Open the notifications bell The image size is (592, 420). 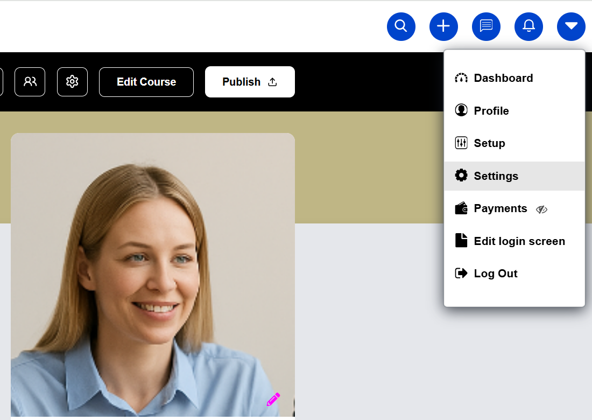coord(528,26)
